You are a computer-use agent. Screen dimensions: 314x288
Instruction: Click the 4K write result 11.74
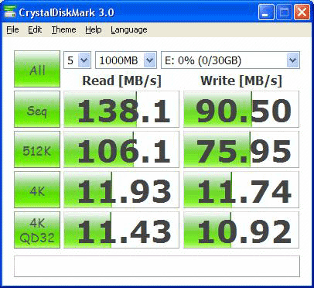click(x=241, y=190)
